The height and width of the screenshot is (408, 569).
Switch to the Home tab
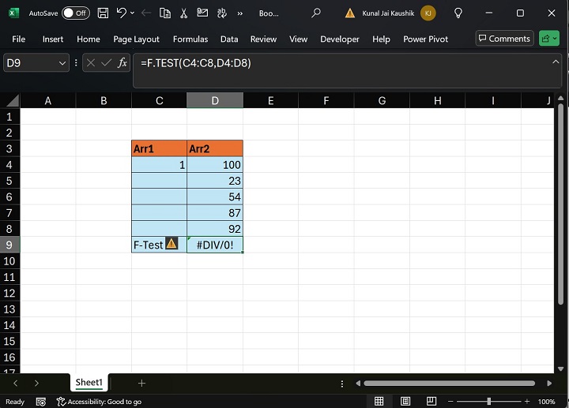pos(89,39)
